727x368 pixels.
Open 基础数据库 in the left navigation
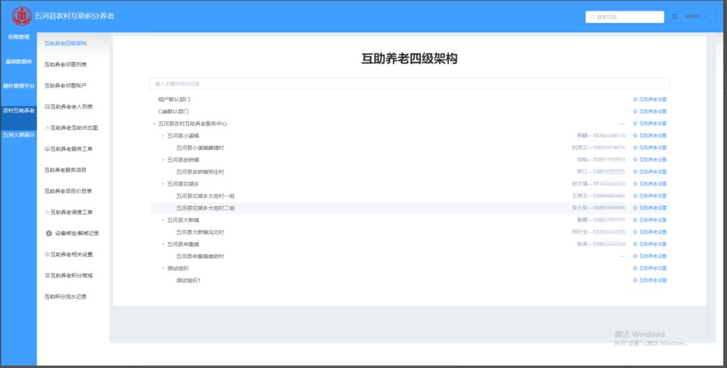[x=19, y=62]
